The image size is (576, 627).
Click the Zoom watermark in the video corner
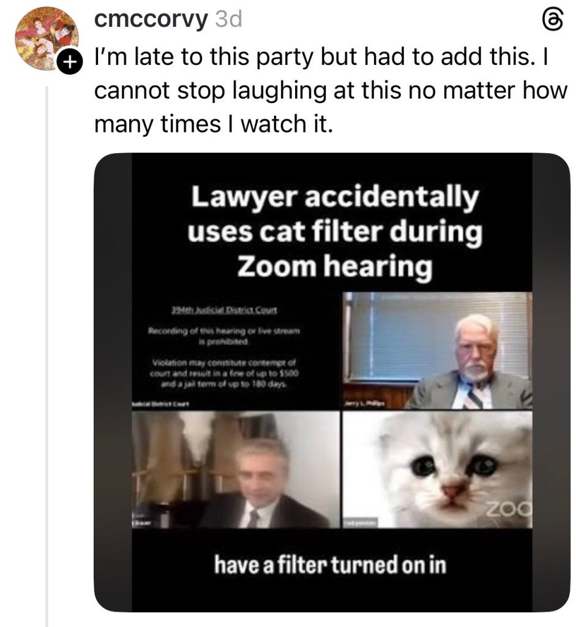pos(507,507)
